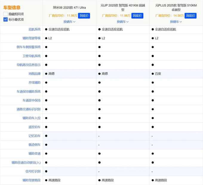Click 纳米06 dot in 辅助泊车入位 row
The image size is (203, 185).
tap(46, 118)
